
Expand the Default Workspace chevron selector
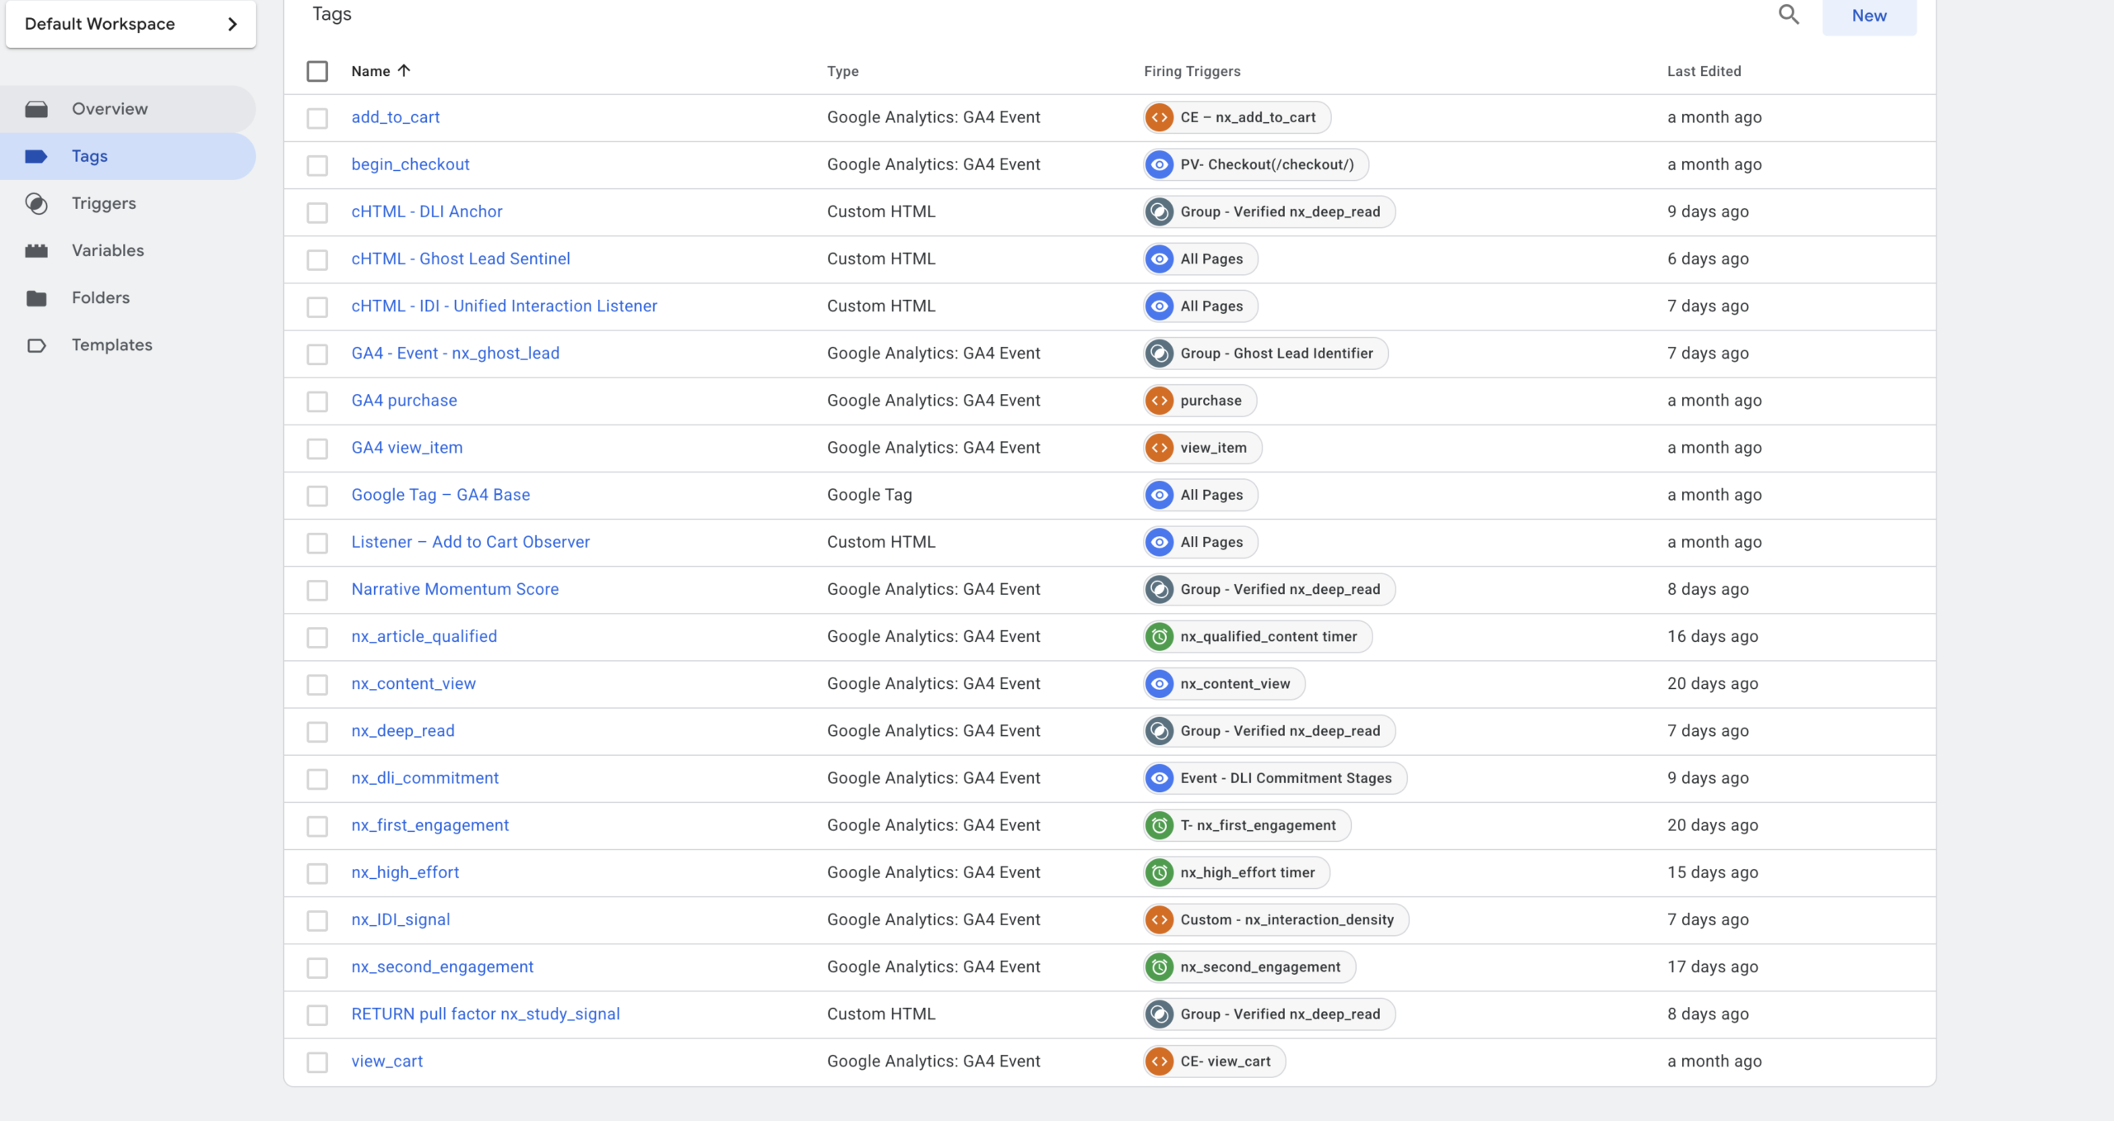(x=232, y=24)
